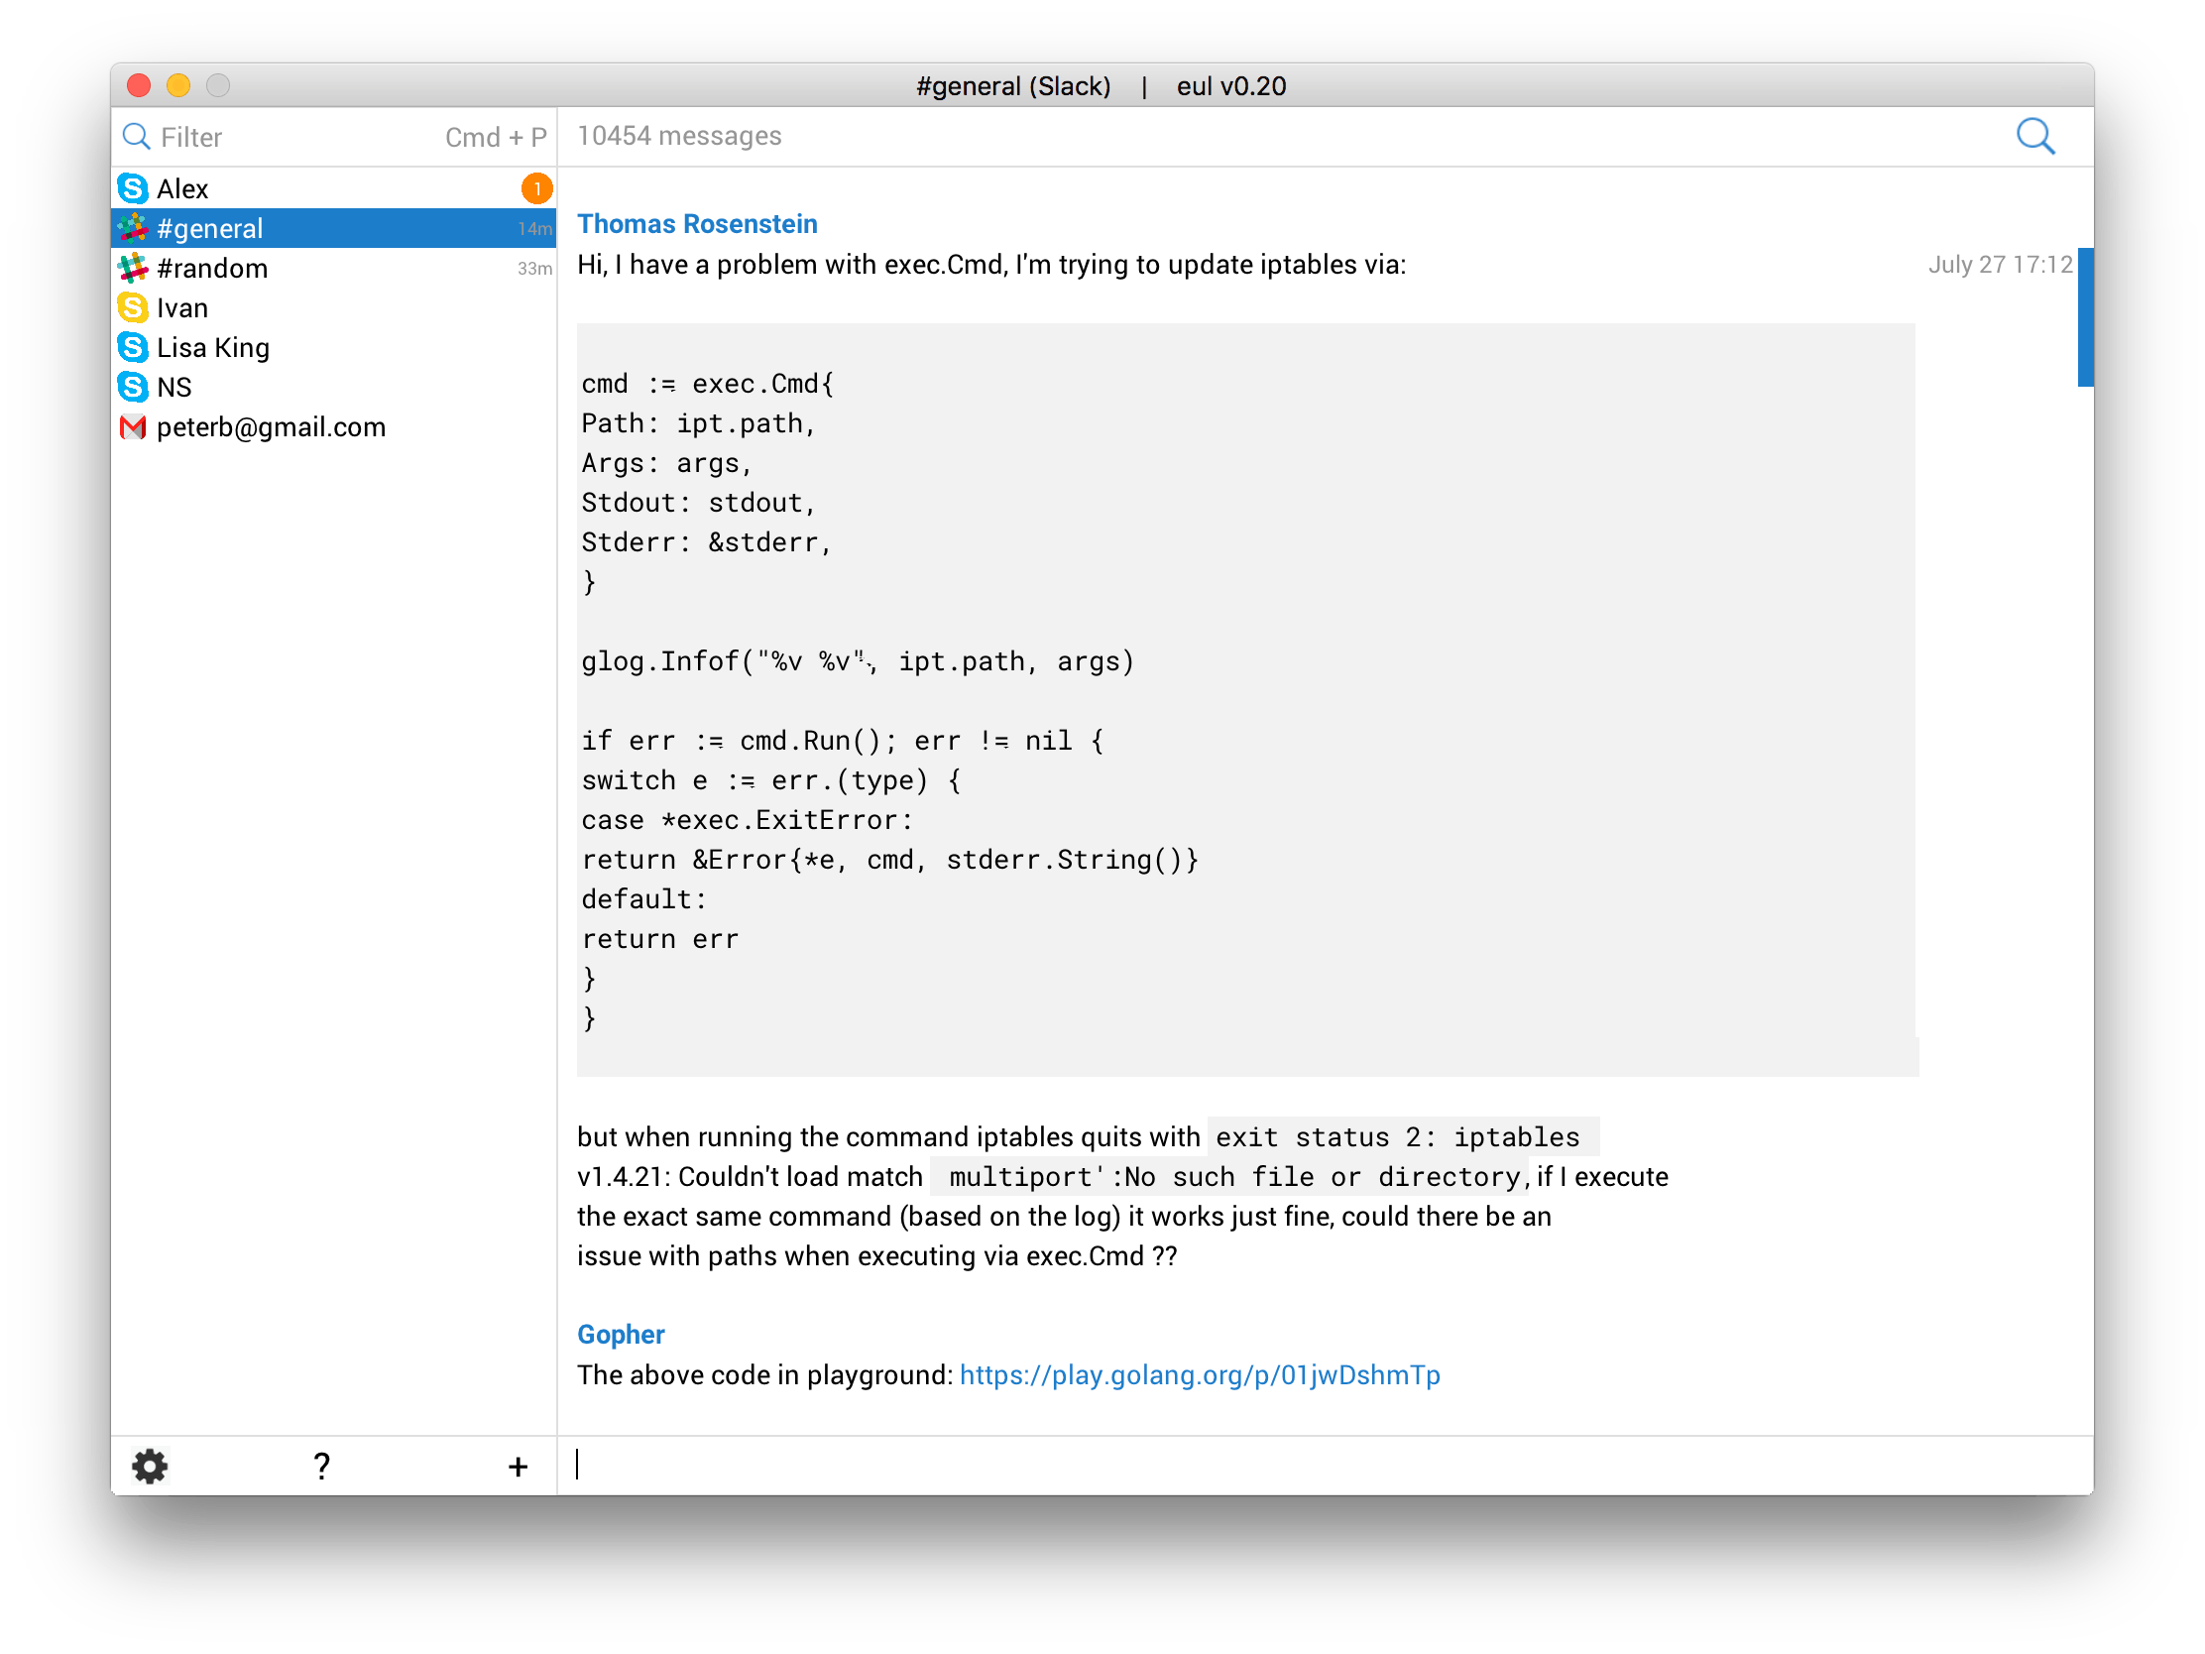Image resolution: width=2205 pixels, height=1654 pixels.
Task: Click the 'case *exec.ExitError:' line
Action: click(x=747, y=820)
